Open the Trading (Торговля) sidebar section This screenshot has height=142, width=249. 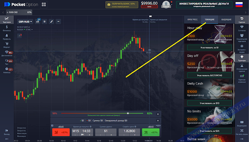tap(7, 20)
